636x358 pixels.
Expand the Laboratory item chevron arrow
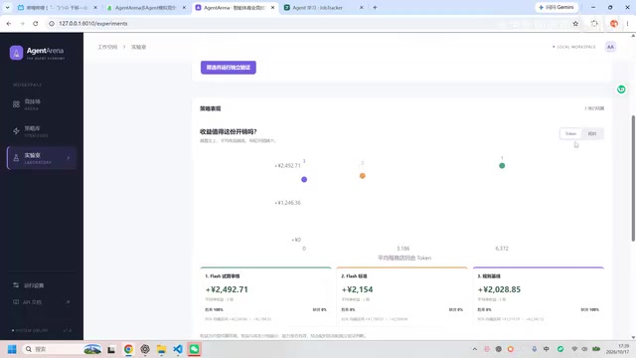[69, 158]
